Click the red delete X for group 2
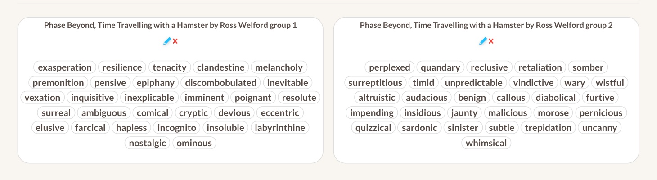This screenshot has height=180, width=657. pos(491,41)
